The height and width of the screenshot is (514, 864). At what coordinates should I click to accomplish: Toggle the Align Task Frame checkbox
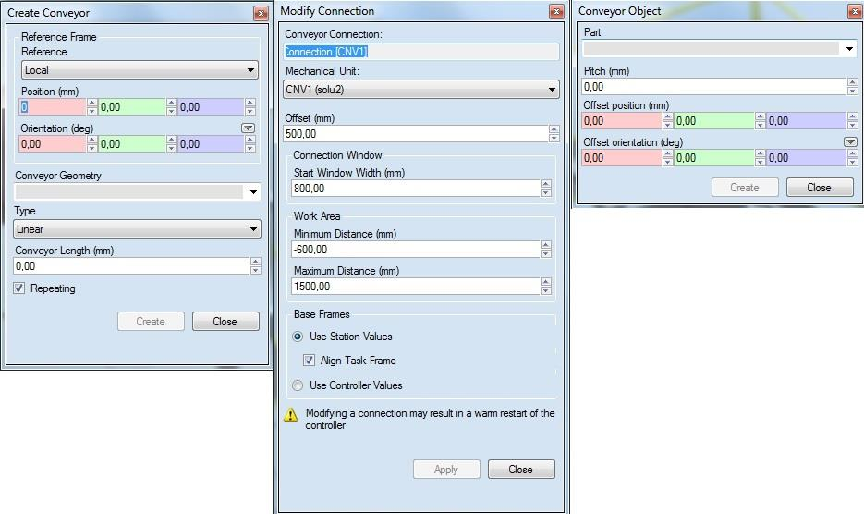tap(310, 361)
